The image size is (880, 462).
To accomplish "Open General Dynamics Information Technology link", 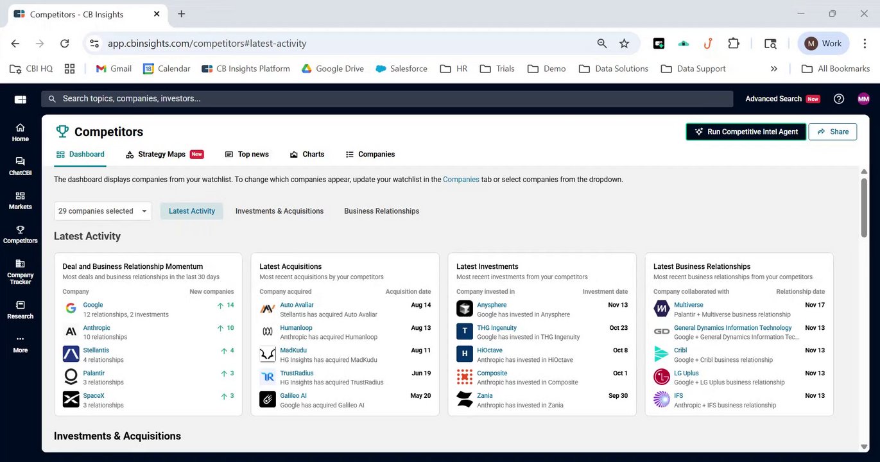I will click(x=733, y=328).
